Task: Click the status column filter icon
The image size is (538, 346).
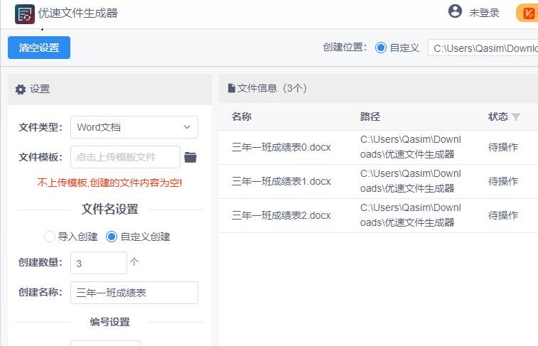Action: tap(516, 117)
